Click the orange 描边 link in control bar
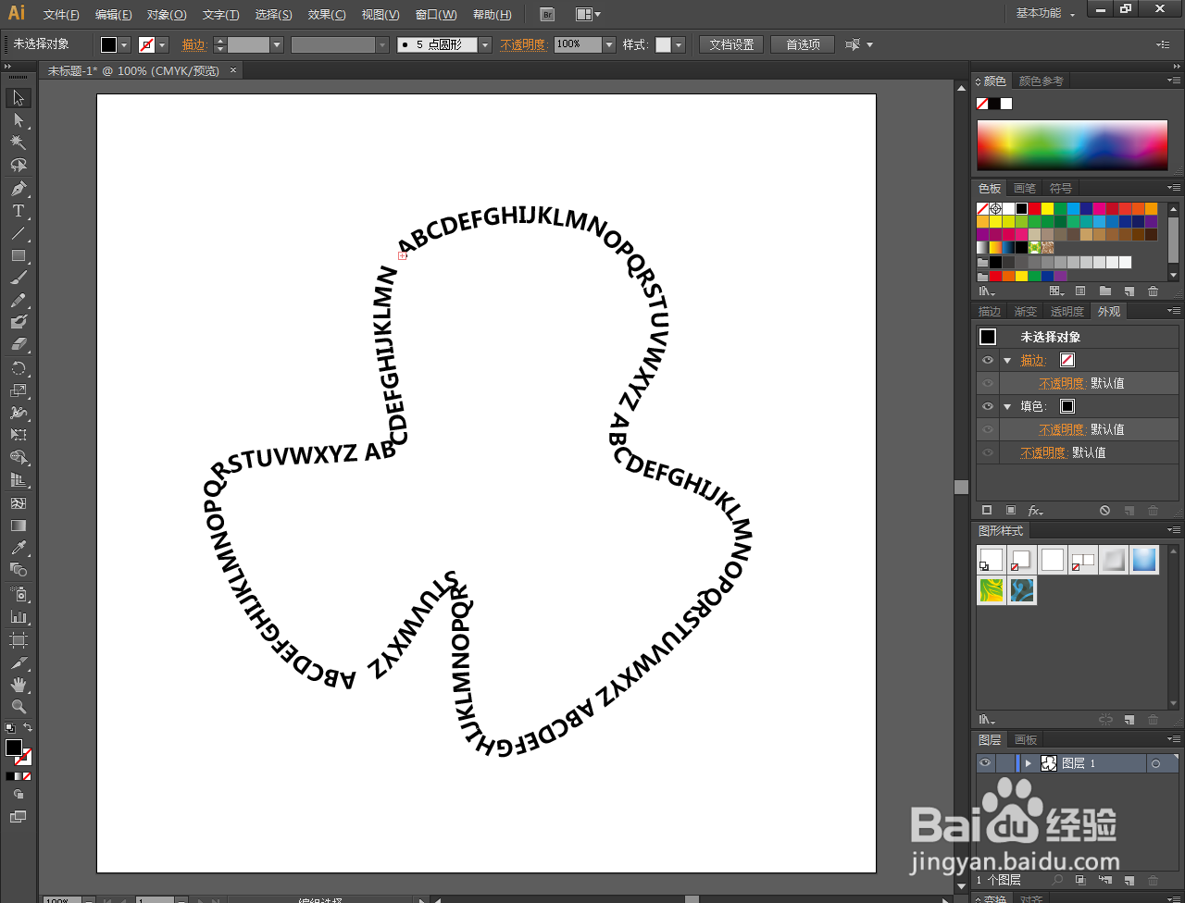Image resolution: width=1185 pixels, height=903 pixels. click(x=194, y=44)
